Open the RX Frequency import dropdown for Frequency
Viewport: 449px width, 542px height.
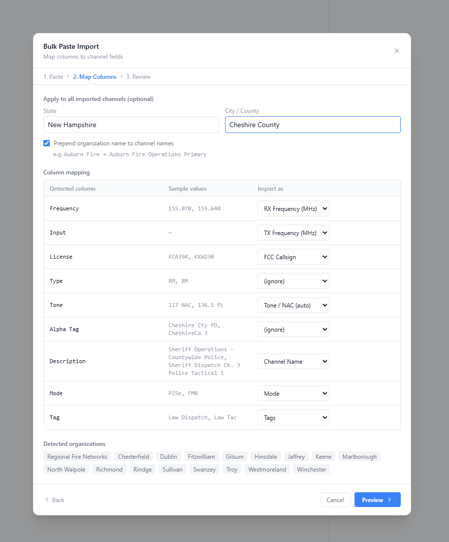[x=293, y=208]
